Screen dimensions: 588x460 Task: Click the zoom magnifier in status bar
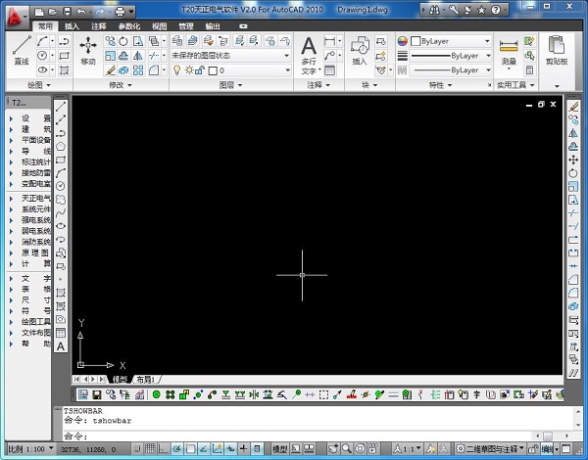click(x=347, y=448)
